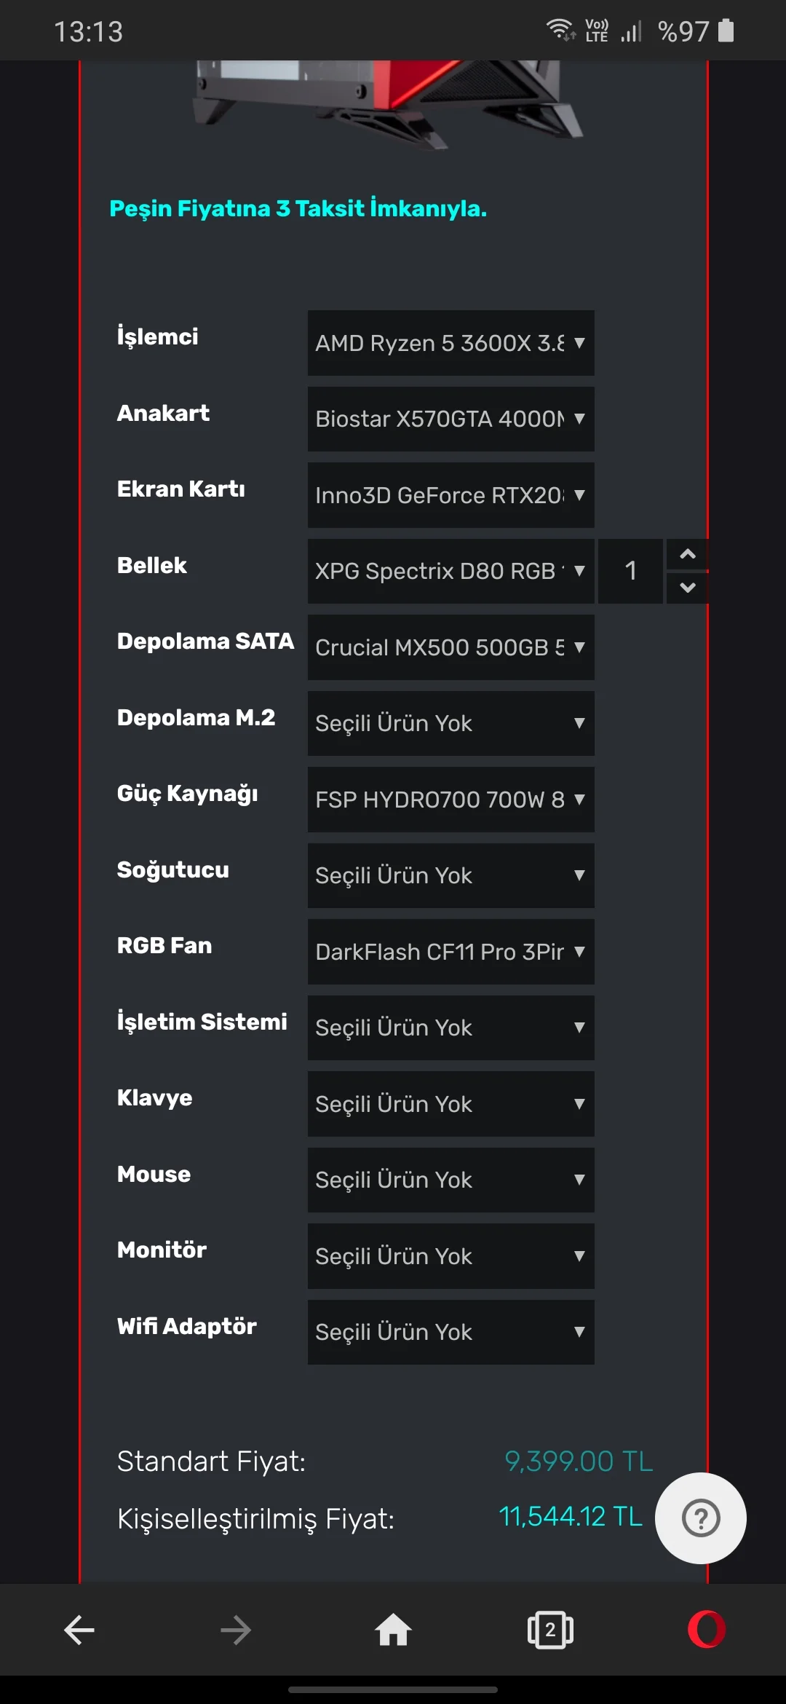Choose a different Bellek memory option

pos(450,571)
